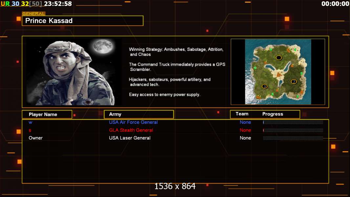The height and width of the screenshot is (197, 350).
Task: Click the loading progress bar for player w
Action: point(293,122)
